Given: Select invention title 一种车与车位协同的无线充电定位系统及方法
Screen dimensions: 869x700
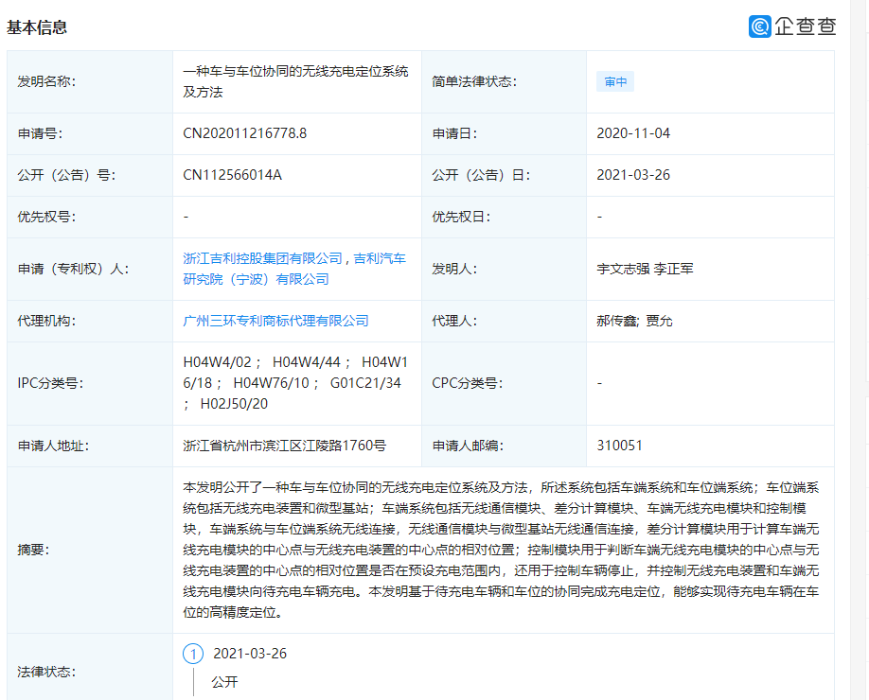Looking at the screenshot, I should [296, 81].
